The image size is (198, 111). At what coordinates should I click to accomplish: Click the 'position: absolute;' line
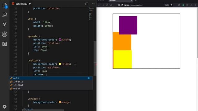(x=46, y=68)
